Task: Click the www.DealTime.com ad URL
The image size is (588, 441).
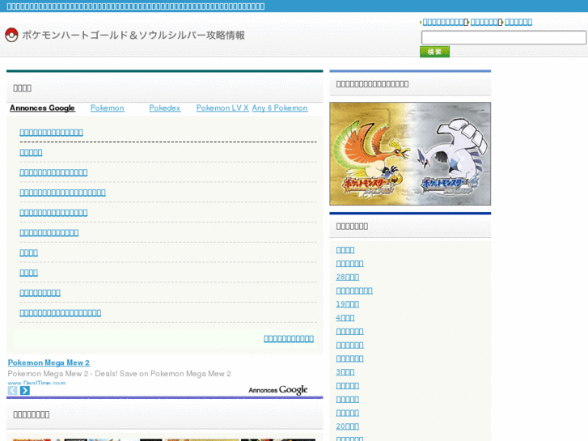Action: [x=36, y=383]
